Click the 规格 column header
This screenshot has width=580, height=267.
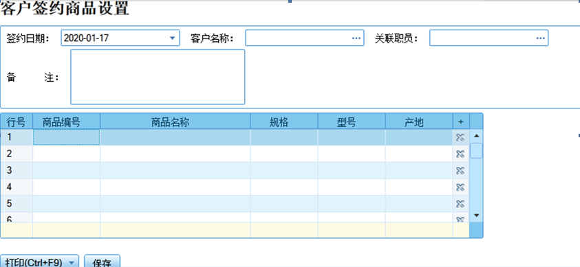(284, 121)
